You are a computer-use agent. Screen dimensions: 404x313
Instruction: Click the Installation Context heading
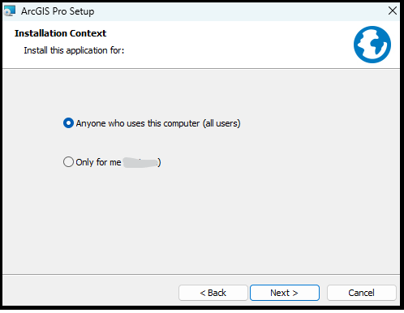(x=60, y=33)
